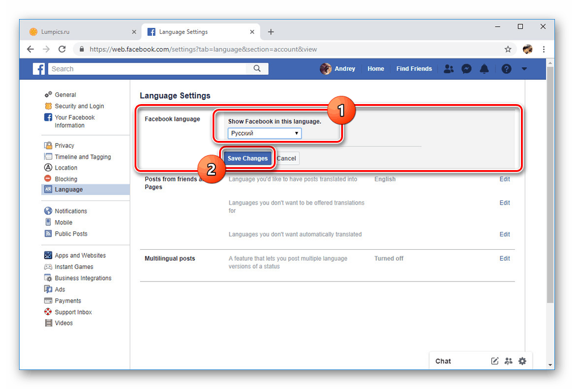This screenshot has width=574, height=389.
Task: Open Payments settings in sidebar
Action: tap(68, 301)
